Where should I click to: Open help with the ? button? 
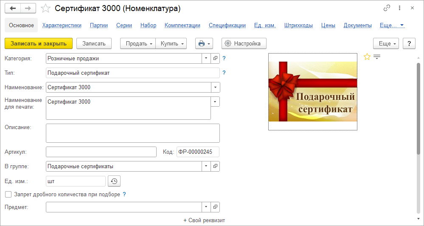409,43
